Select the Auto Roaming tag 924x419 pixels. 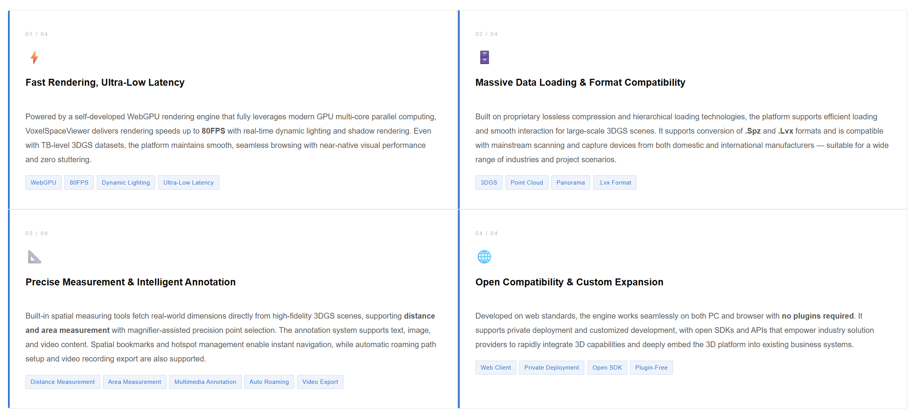click(269, 382)
